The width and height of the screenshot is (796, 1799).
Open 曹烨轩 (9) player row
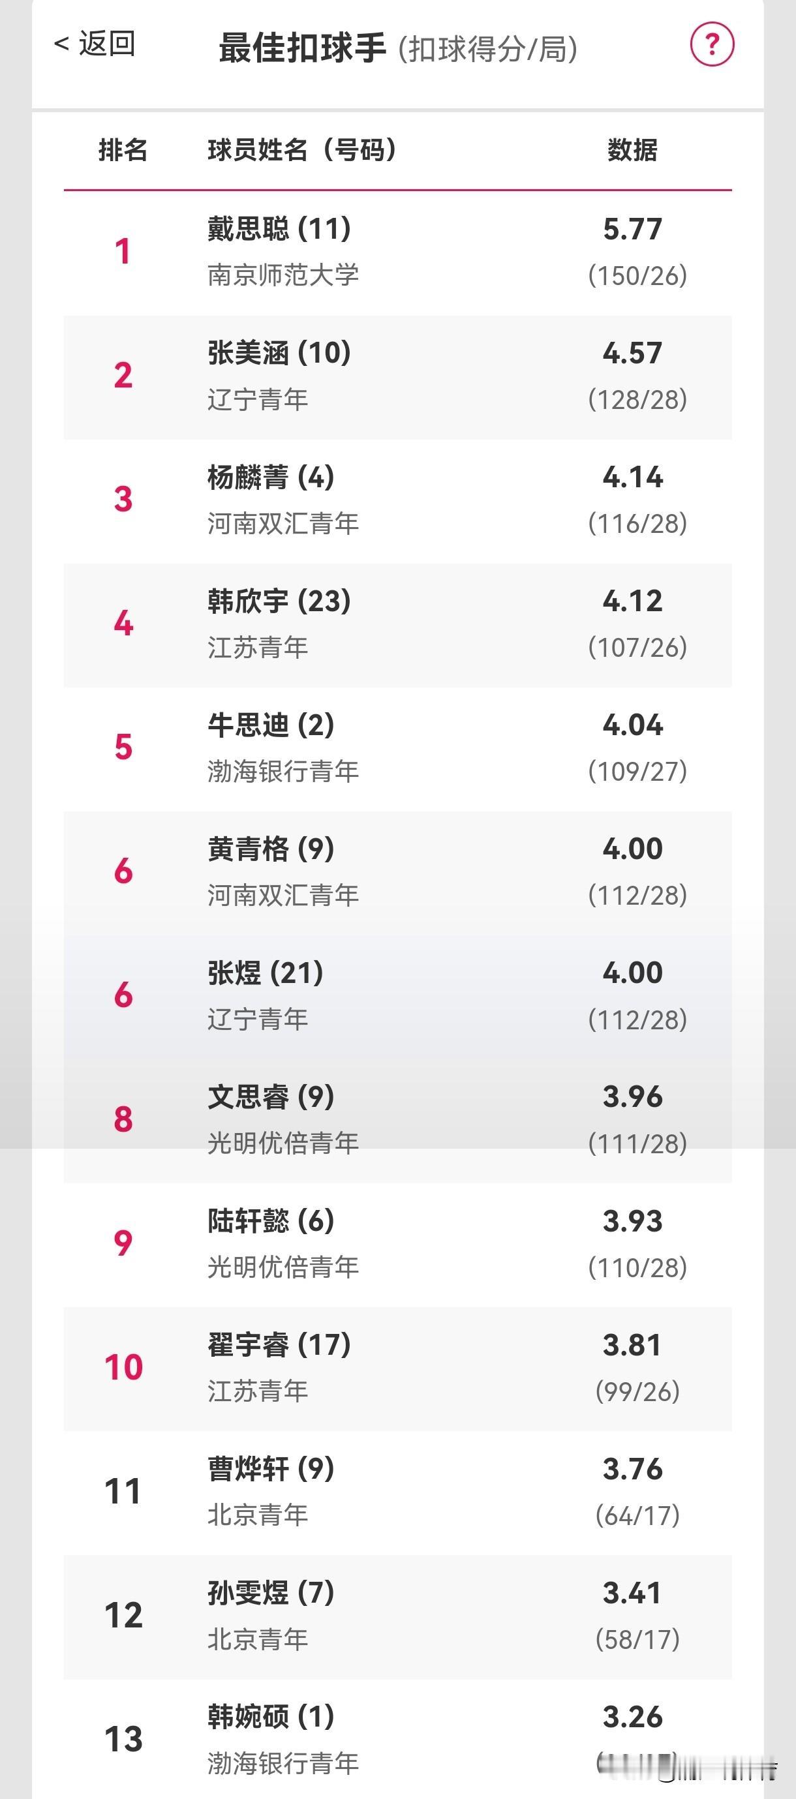coord(397,1493)
